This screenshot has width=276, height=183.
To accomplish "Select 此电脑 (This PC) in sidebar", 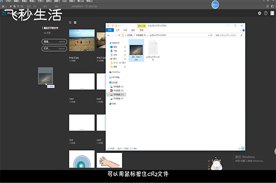I will pos(113,83).
